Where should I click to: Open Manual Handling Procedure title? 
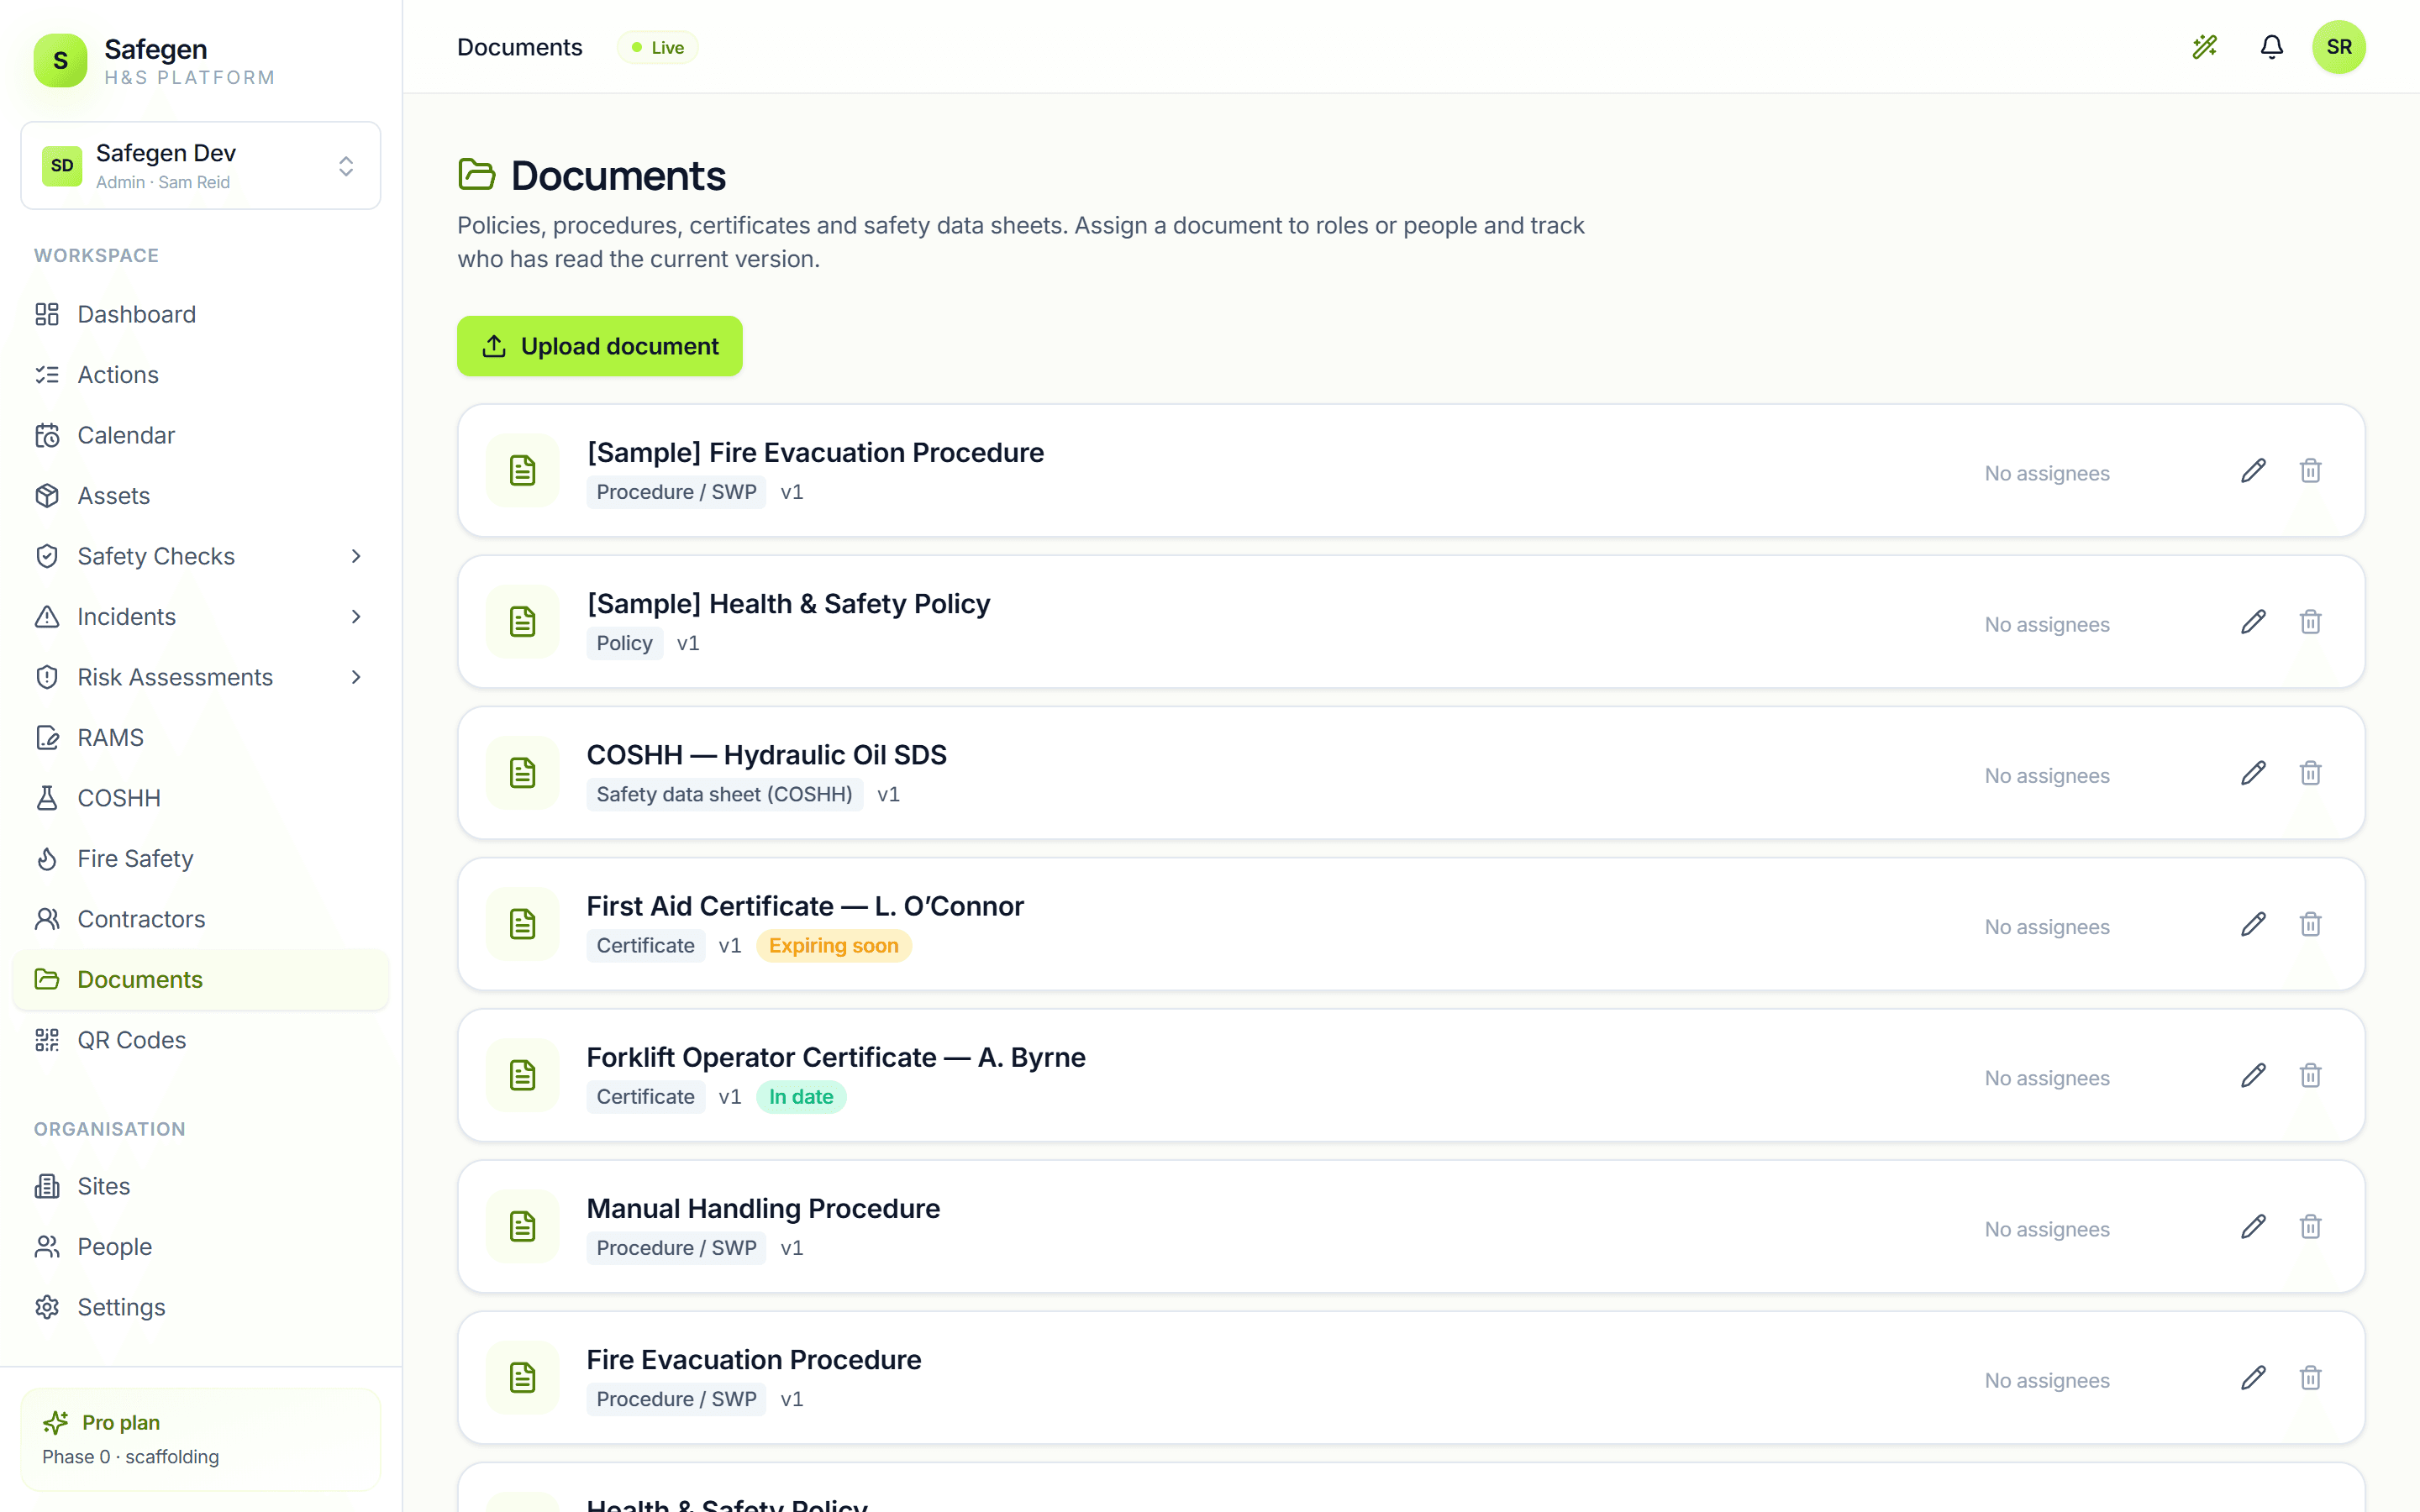click(763, 1208)
